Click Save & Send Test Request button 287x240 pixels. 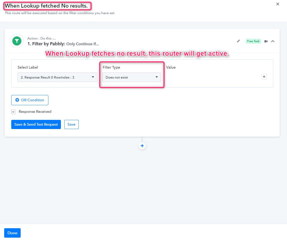pyautogui.click(x=36, y=124)
